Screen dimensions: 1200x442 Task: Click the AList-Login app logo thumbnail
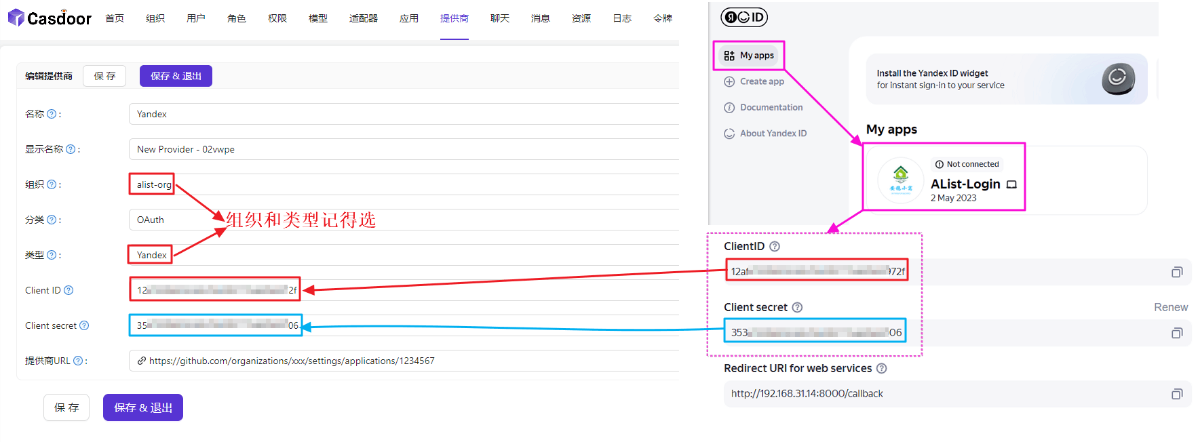[900, 180]
